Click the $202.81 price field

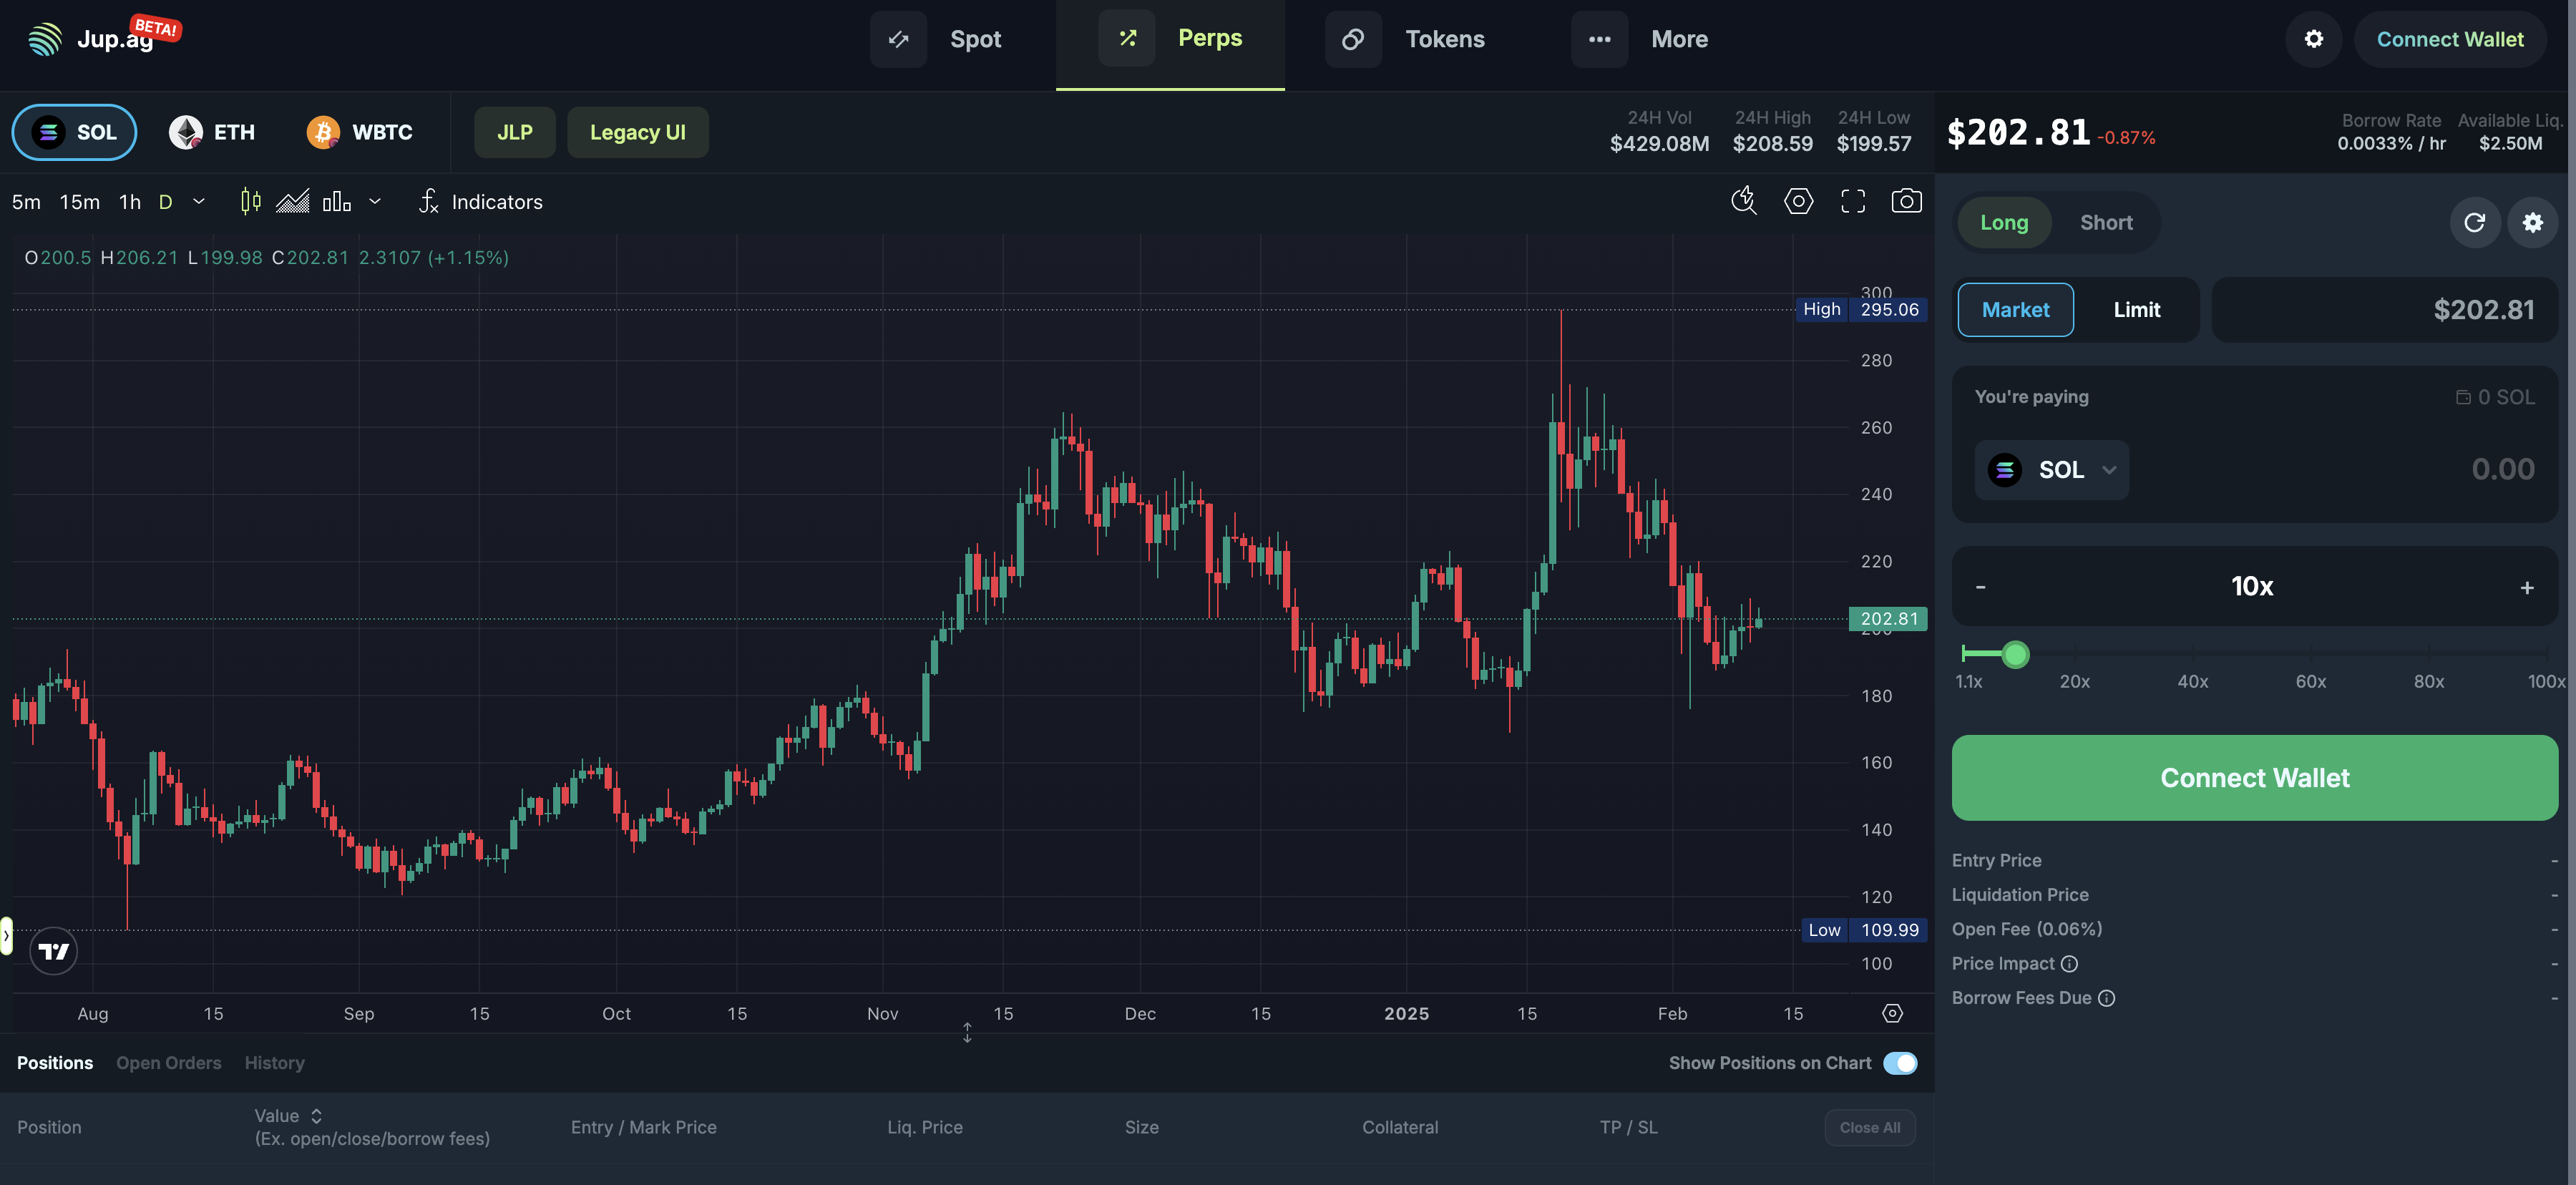coord(2384,310)
